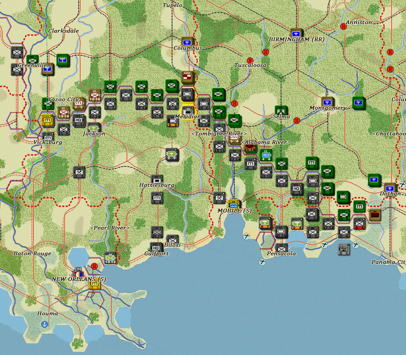Select the brown unit marked 13 14
This screenshot has width=406, height=355.
[x=63, y=112]
